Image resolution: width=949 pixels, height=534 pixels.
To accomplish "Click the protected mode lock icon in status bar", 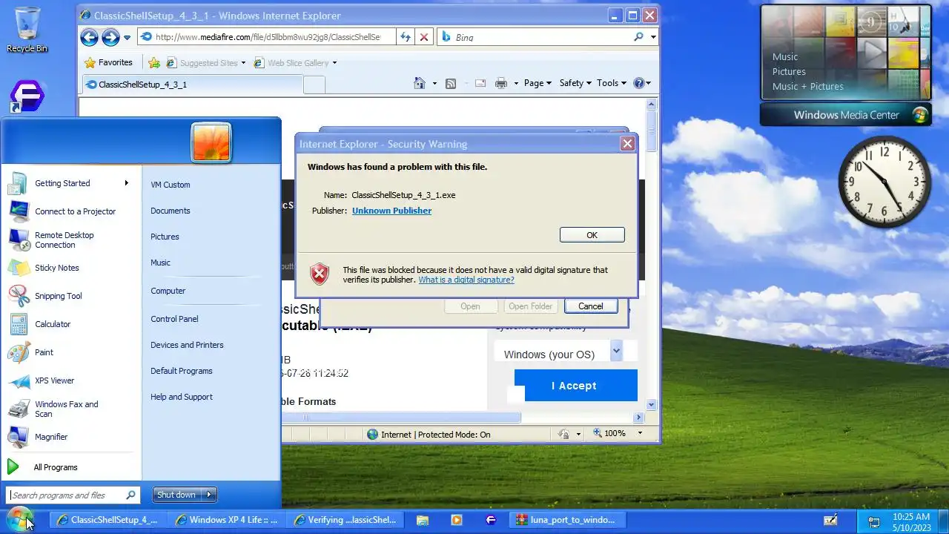I will [x=563, y=435].
